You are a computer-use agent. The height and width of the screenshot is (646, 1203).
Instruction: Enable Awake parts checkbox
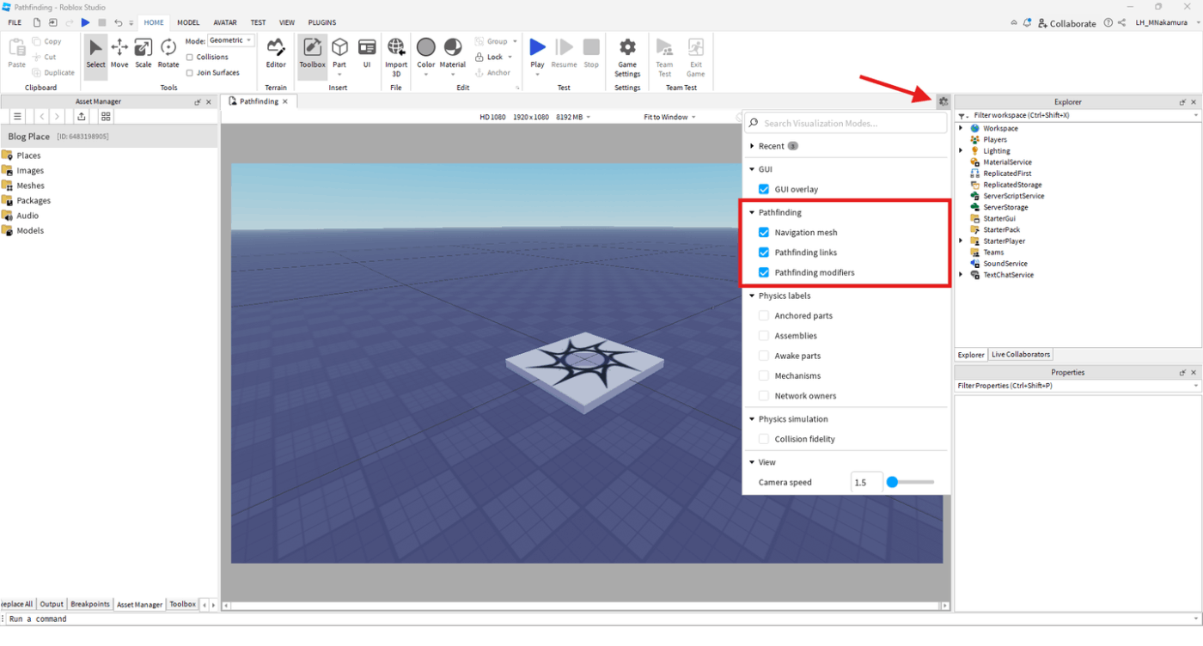pyautogui.click(x=764, y=356)
